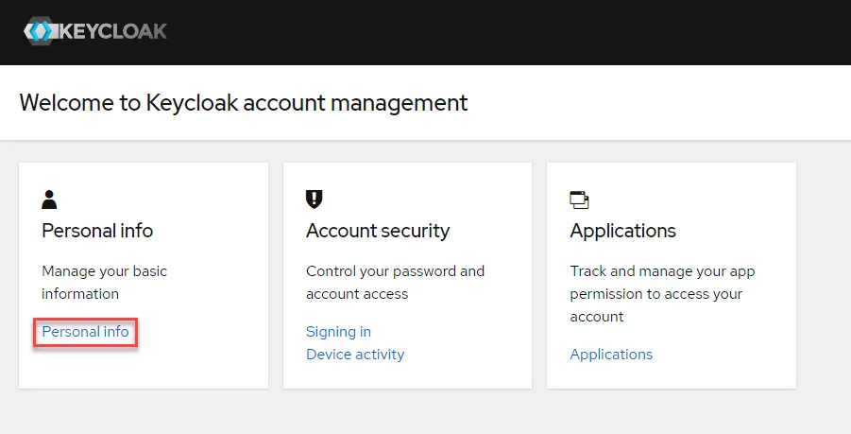Open the Personal info link

pyautogui.click(x=85, y=331)
